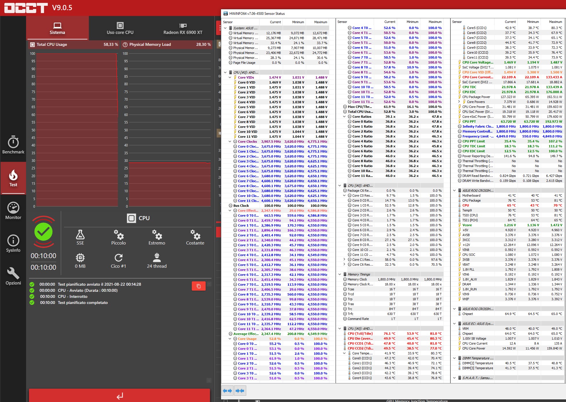566x402 pixels.
Task: Switch to the Uso core CPU tab
Action: 120,28
